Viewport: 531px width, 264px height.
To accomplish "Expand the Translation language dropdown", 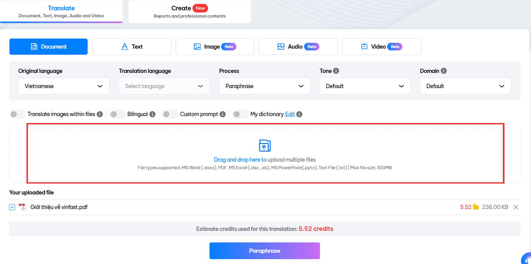I will pyautogui.click(x=164, y=86).
